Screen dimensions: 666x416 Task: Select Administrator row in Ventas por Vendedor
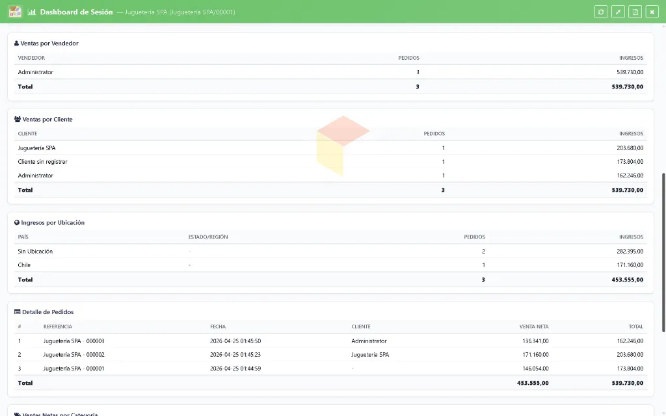click(x=330, y=72)
